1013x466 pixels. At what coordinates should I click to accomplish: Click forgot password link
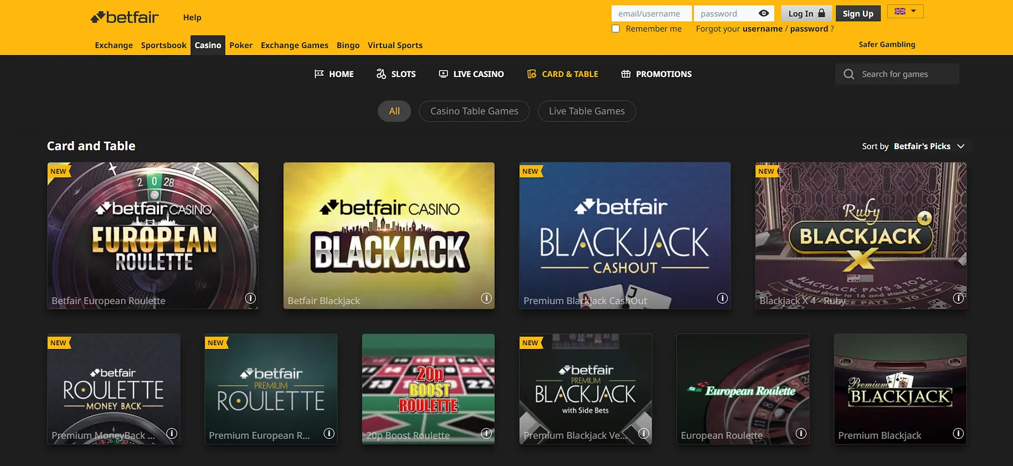pos(809,28)
